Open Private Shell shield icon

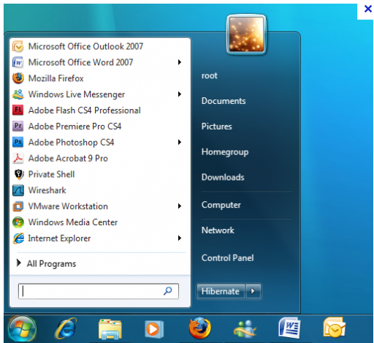[18, 174]
